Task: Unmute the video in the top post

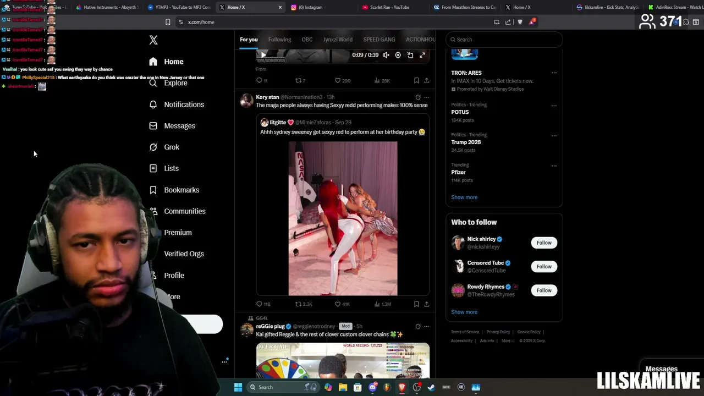Action: pos(386,55)
